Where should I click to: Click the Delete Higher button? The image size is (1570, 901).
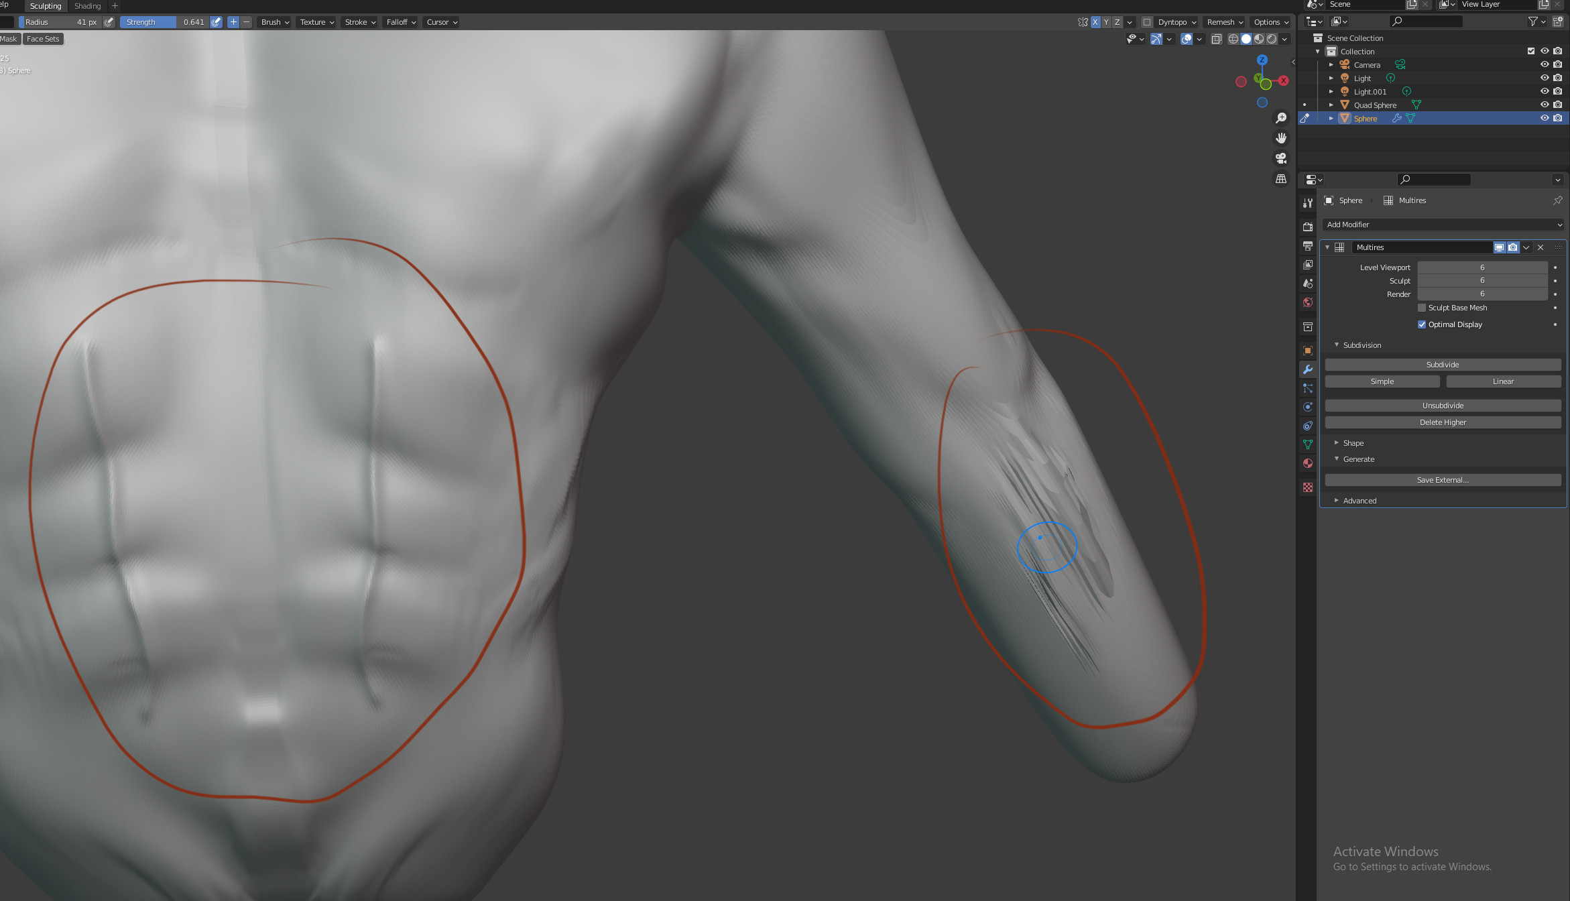click(1443, 422)
